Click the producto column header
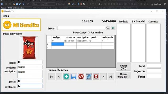This screenshot has width=168, height=94. (70, 37)
